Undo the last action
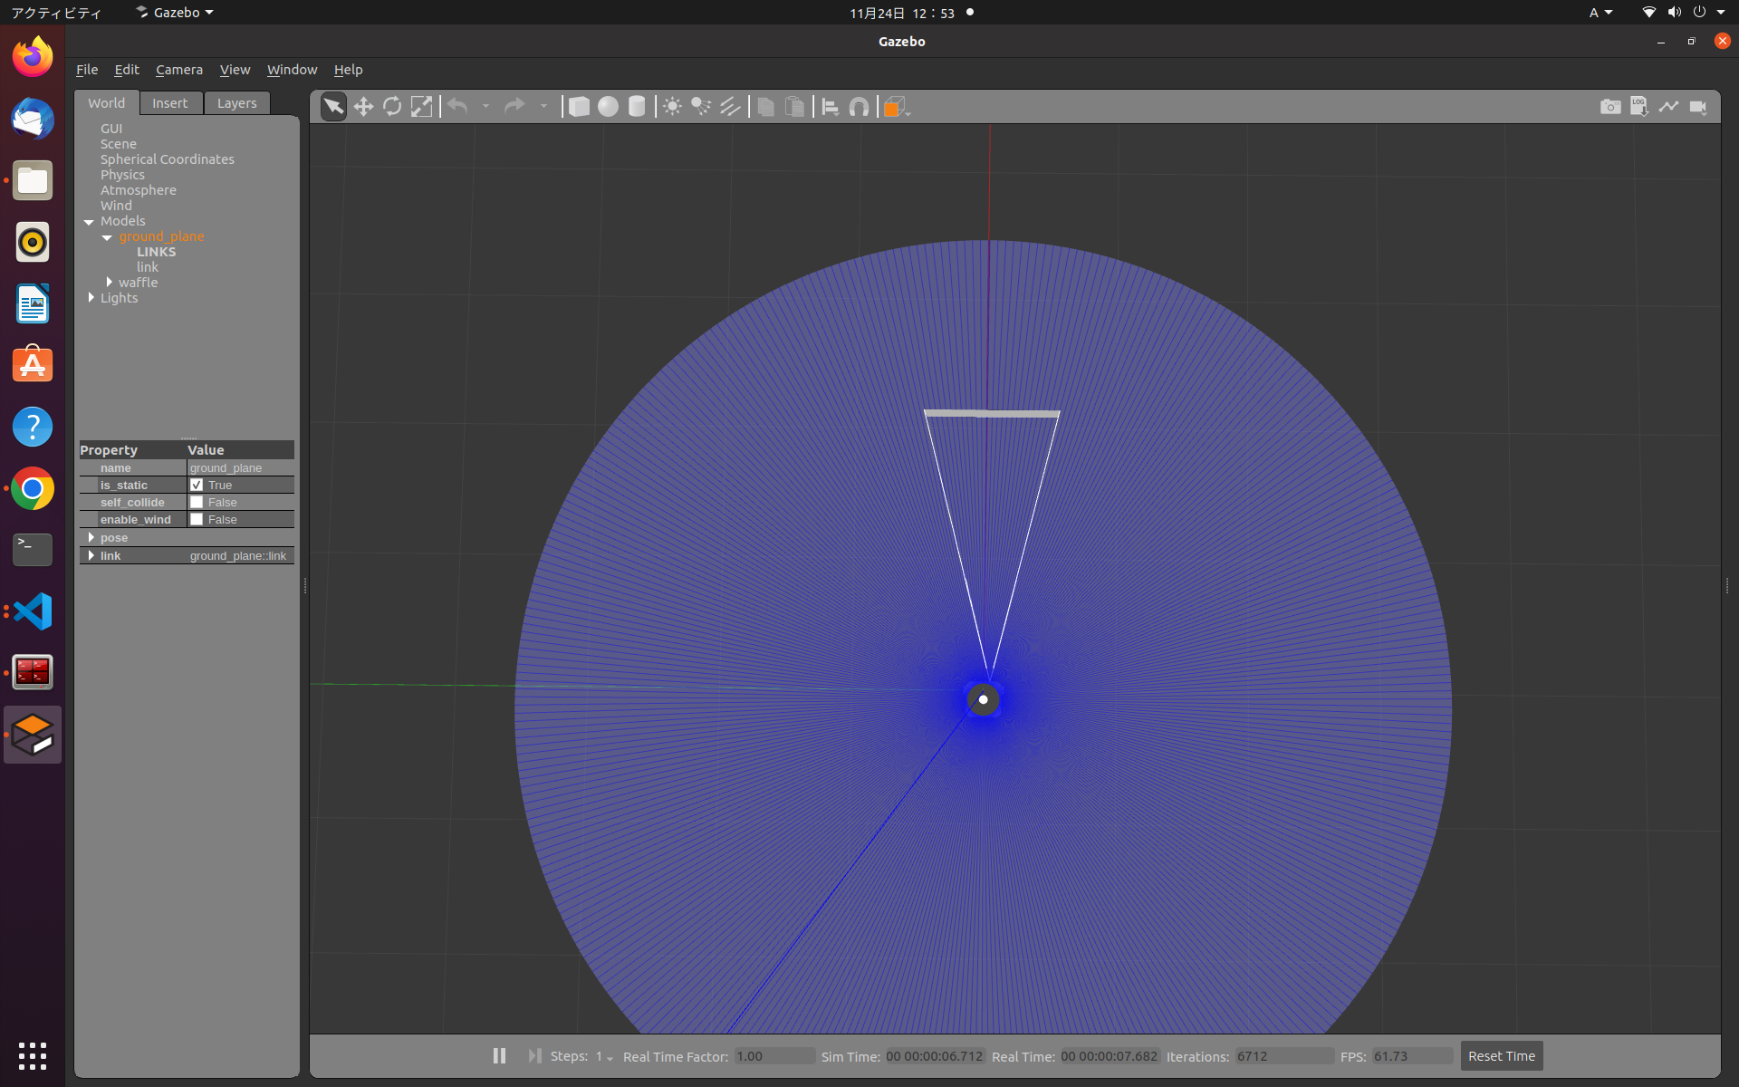Image resolution: width=1739 pixels, height=1087 pixels. (458, 107)
